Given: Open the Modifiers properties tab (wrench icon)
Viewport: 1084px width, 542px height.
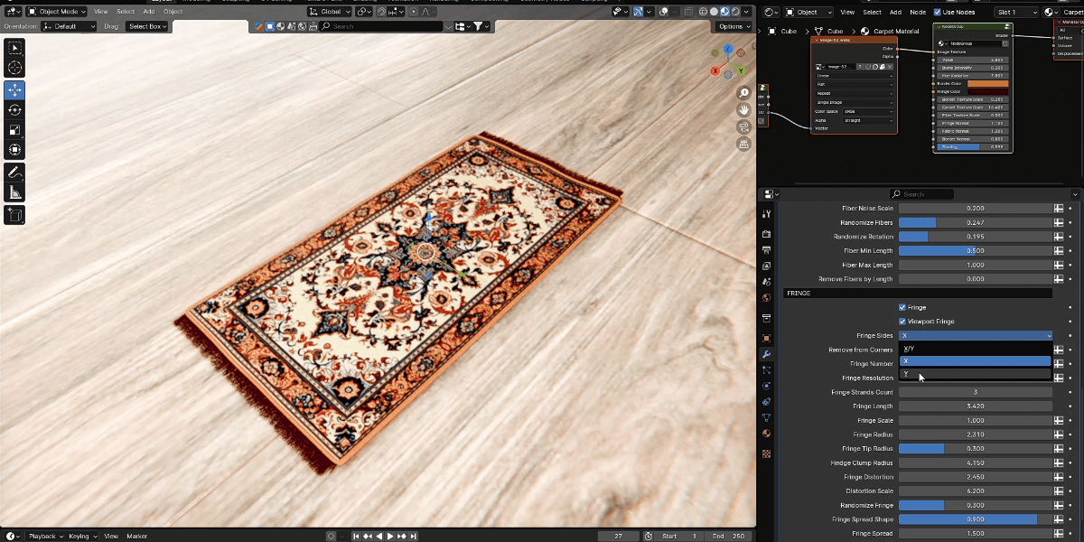Looking at the screenshot, I should click(x=767, y=354).
